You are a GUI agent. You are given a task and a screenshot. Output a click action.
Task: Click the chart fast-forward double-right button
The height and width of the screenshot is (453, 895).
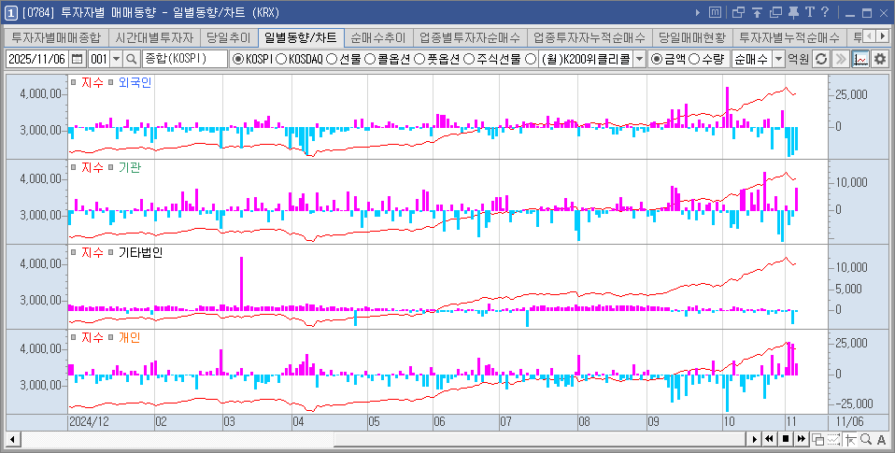coord(802,439)
